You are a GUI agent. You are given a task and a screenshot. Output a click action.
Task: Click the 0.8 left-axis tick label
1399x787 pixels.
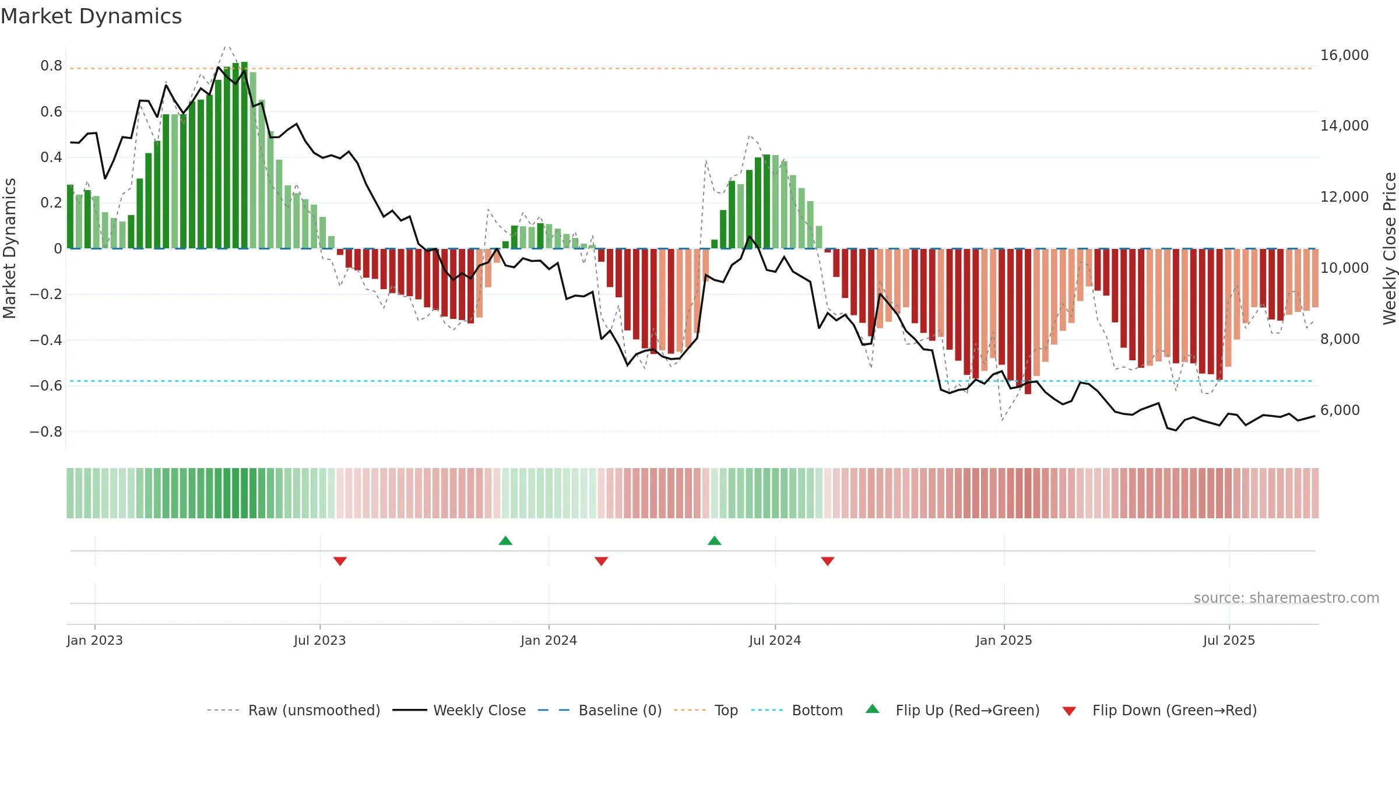click(51, 66)
